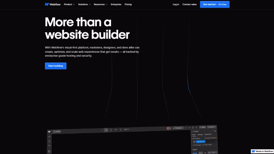Expand the Solutions dropdown menu
The width and height of the screenshot is (274, 154).
click(84, 4)
